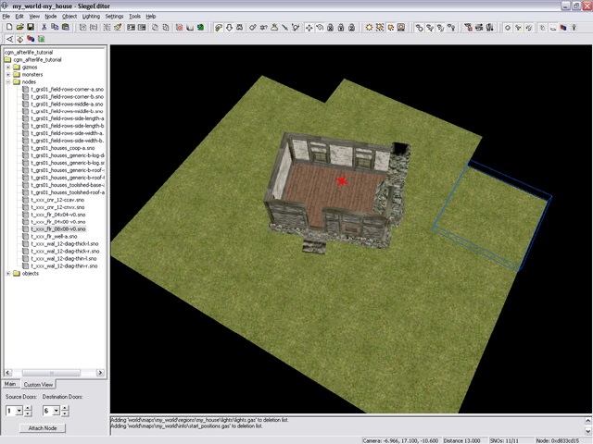Image resolution: width=593 pixels, height=444 pixels.
Task: Click the scattered suns light icon
Action: coord(379,28)
